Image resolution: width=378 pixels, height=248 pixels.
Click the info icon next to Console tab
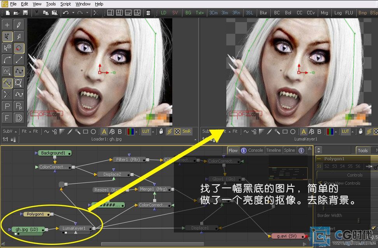pos(244,151)
